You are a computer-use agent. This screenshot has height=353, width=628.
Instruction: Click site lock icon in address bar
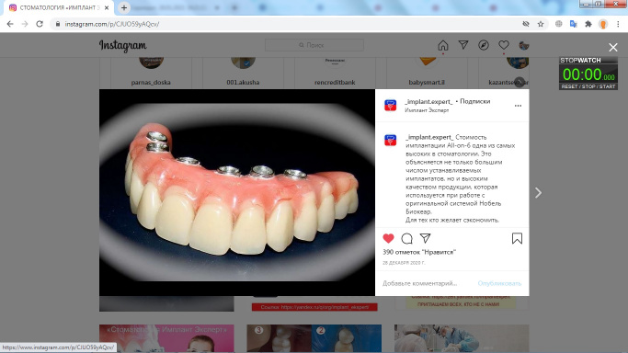58,24
